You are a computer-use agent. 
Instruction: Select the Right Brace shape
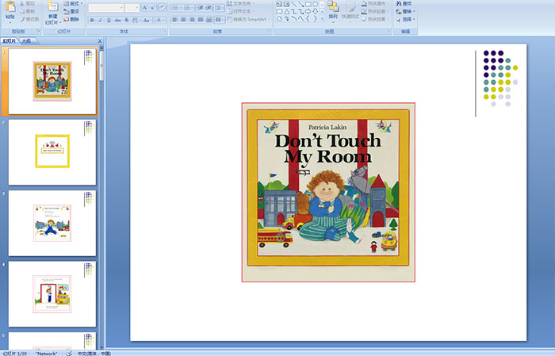[315, 18]
